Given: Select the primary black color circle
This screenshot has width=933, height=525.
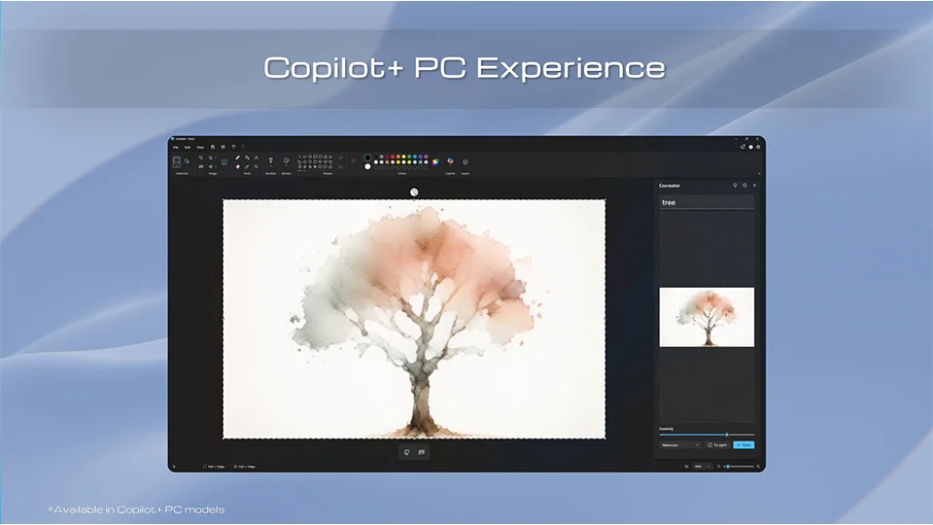Looking at the screenshot, I should point(367,157).
